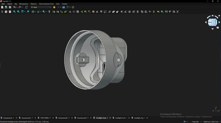This screenshot has width=221, height=123.
Task: Click the Open document icon
Action: coord(6,7)
